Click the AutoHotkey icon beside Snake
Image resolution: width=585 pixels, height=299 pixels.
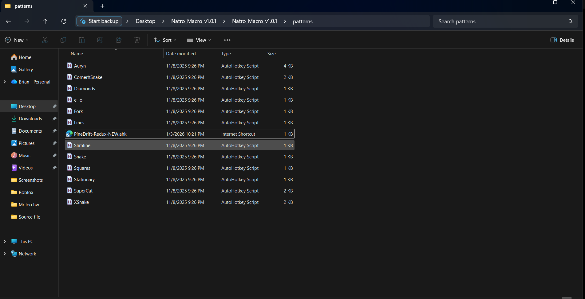click(x=69, y=157)
